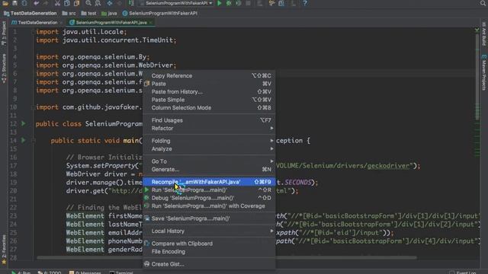Expand the Folding submenu

tap(209, 141)
